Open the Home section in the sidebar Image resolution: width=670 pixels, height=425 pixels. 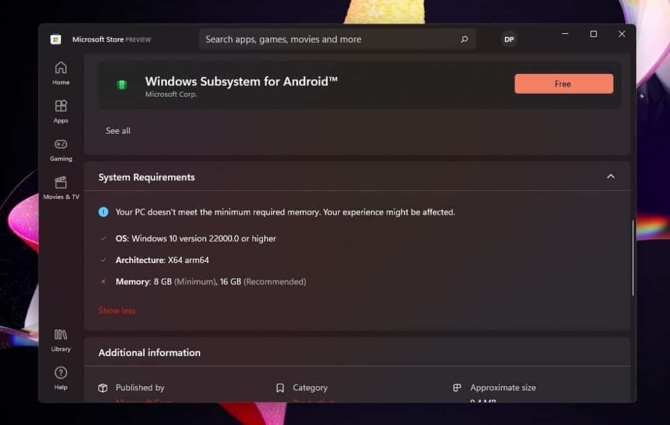click(x=60, y=72)
